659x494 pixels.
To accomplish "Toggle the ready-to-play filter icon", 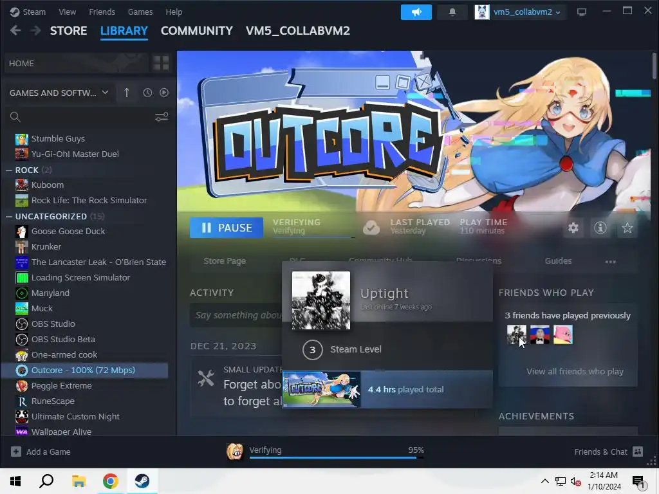I will 164,93.
